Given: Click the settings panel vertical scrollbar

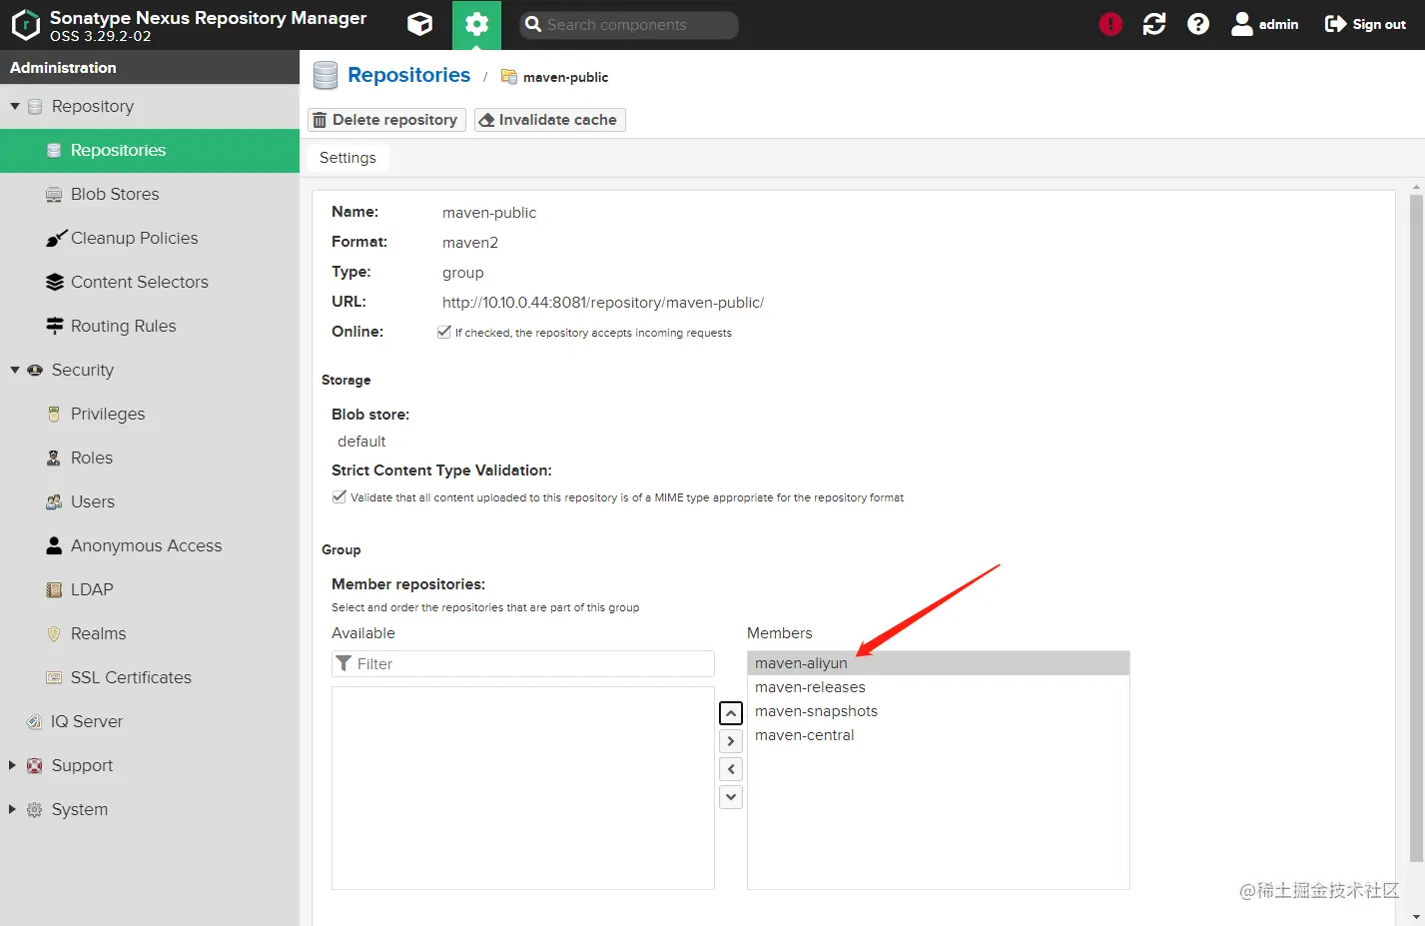Looking at the screenshot, I should 1416,528.
